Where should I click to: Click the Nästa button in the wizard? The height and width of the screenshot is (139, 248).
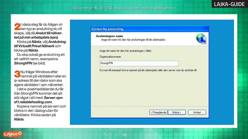177,112
